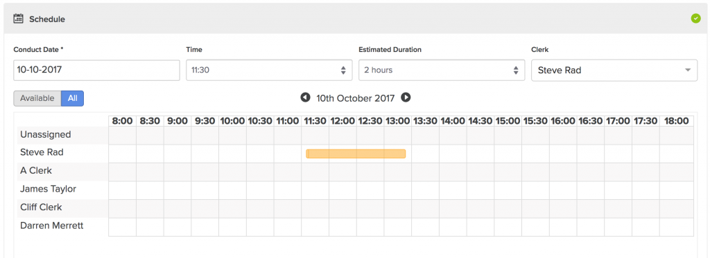Click the 15:00 column header
The width and height of the screenshot is (710, 258).
coord(508,121)
